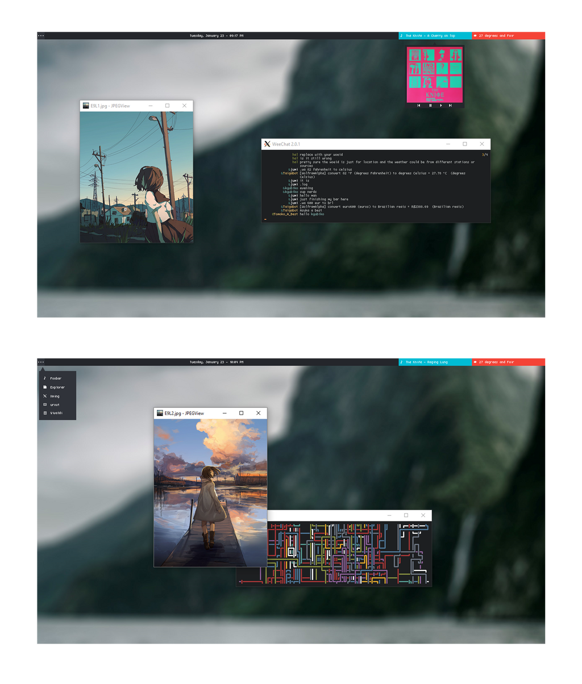Image resolution: width=582 pixels, height=684 pixels.
Task: Click the terminal icon next to urxvt
Action: point(45,404)
